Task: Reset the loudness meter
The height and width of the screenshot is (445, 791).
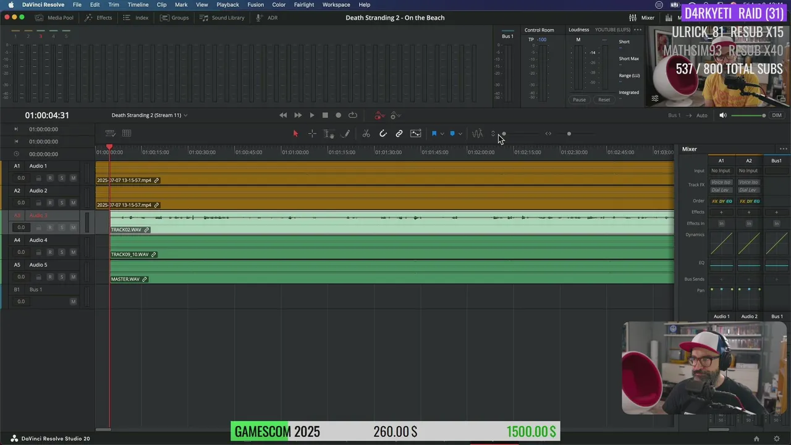Action: [x=604, y=100]
